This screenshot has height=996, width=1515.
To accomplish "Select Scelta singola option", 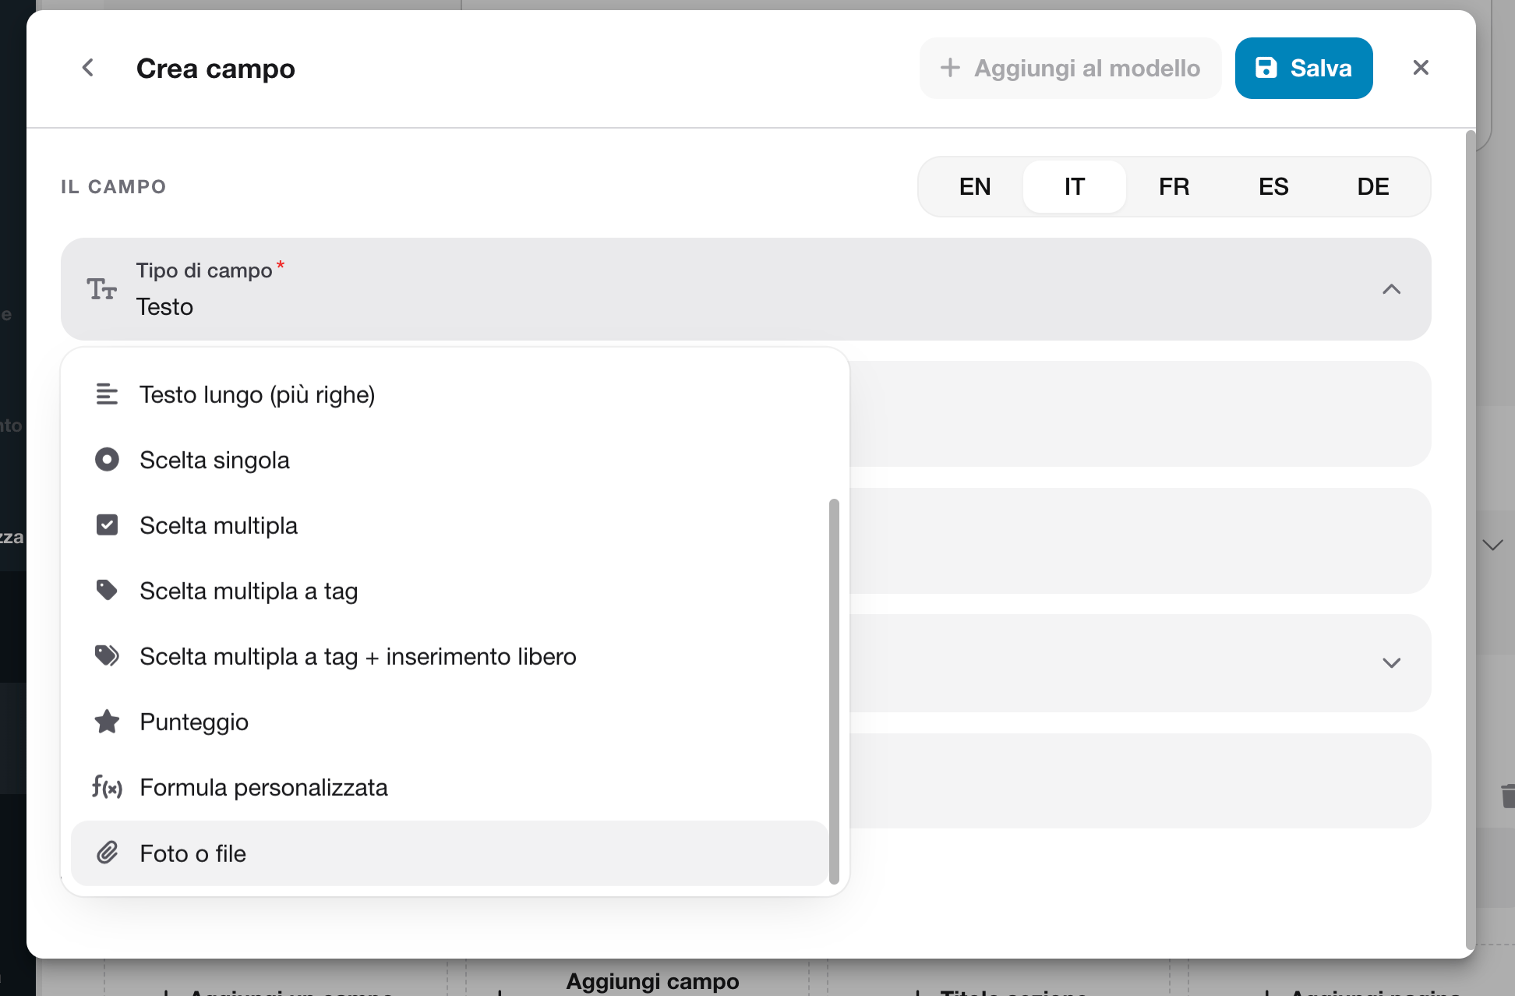I will pyautogui.click(x=449, y=461).
